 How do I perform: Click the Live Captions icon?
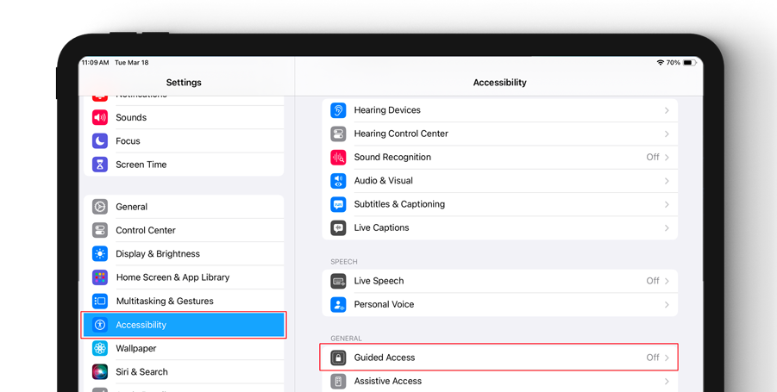coord(338,227)
